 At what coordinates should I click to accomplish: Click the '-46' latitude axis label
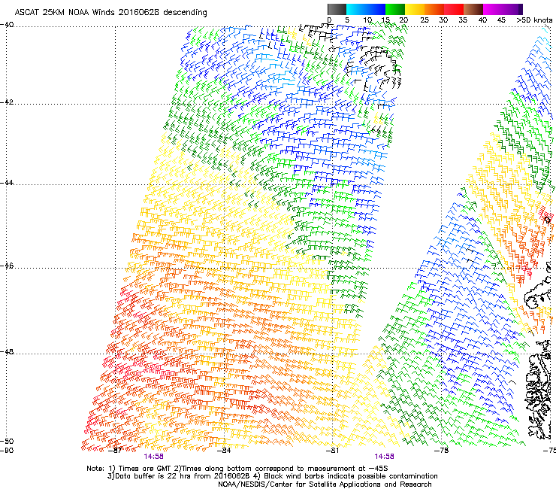click(7, 266)
